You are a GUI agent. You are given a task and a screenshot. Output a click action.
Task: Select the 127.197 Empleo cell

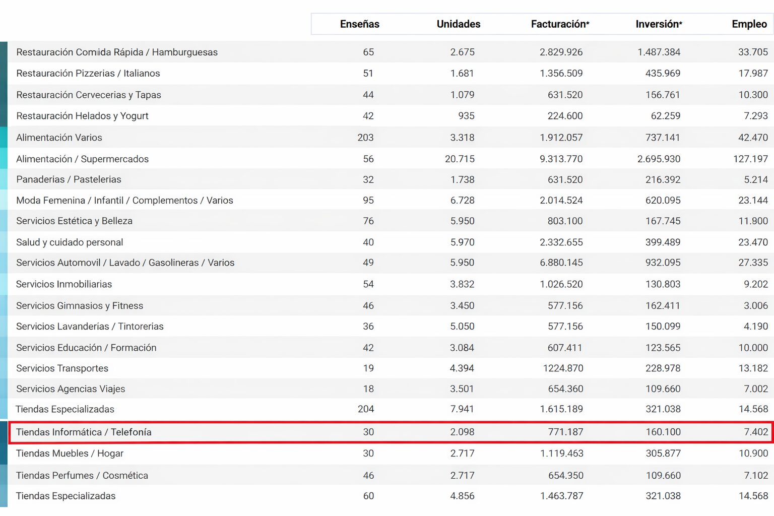click(750, 159)
